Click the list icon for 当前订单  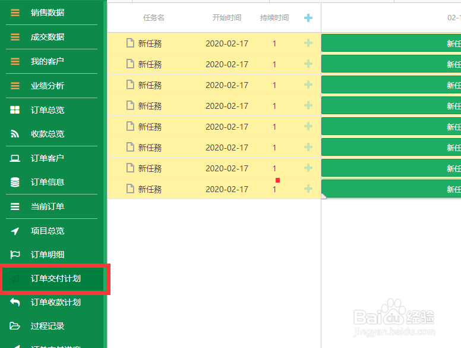[x=15, y=206]
